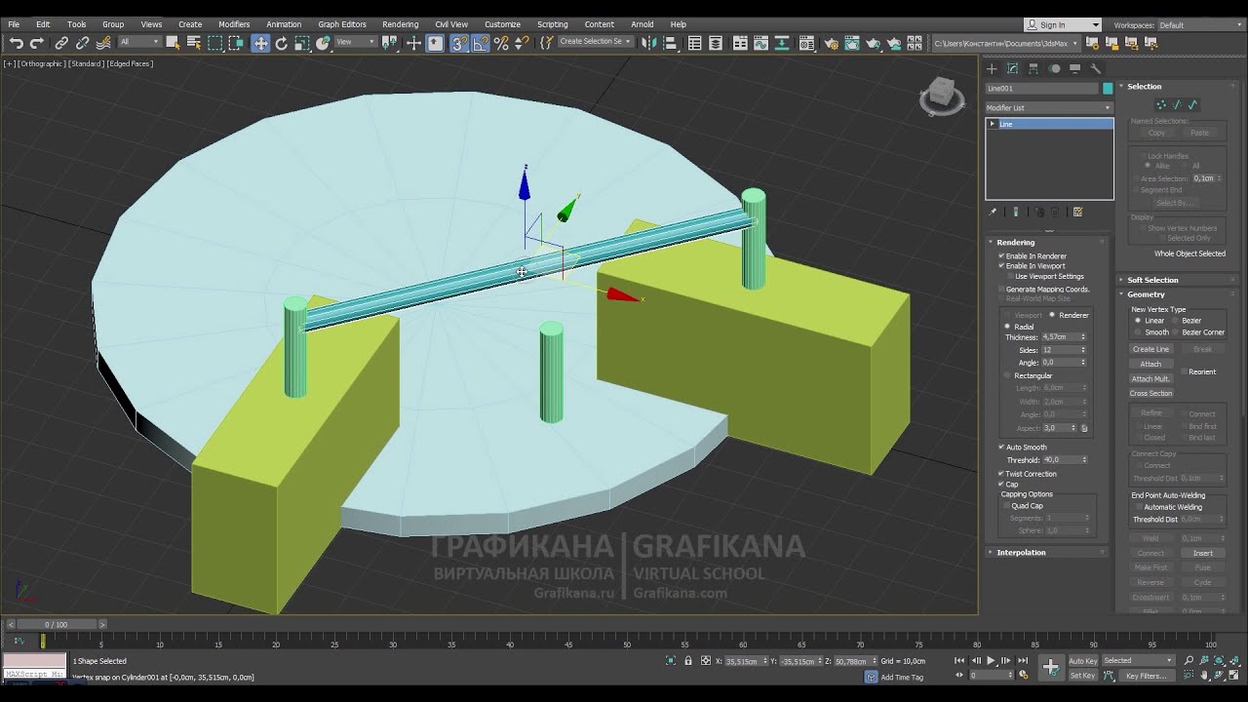Viewport: 1248px width, 702px height.
Task: Open the Scripting menu
Action: click(x=552, y=24)
